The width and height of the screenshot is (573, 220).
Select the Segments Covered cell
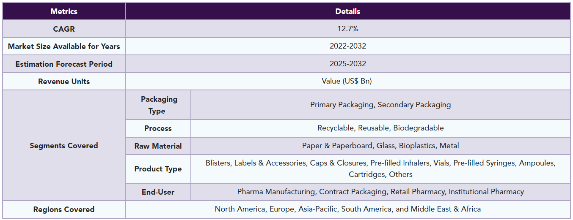pyautogui.click(x=64, y=145)
